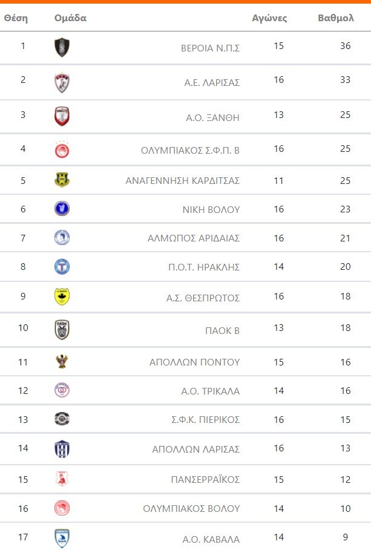Screen dimensions: 371x550
Task: Click the Ομάδα column header
Action: pos(70,18)
